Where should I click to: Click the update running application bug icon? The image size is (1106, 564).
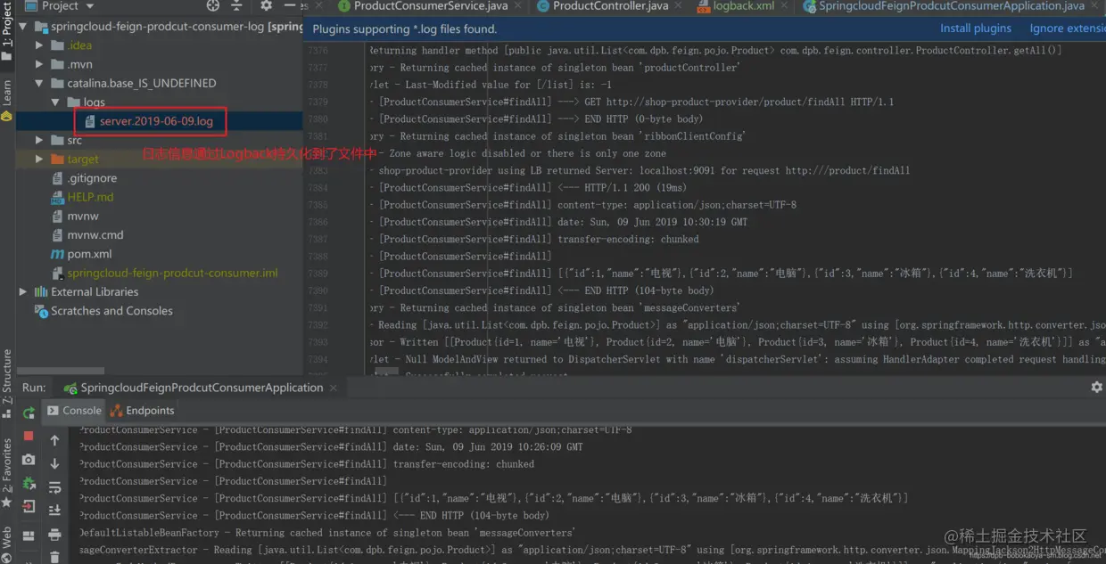point(29,484)
